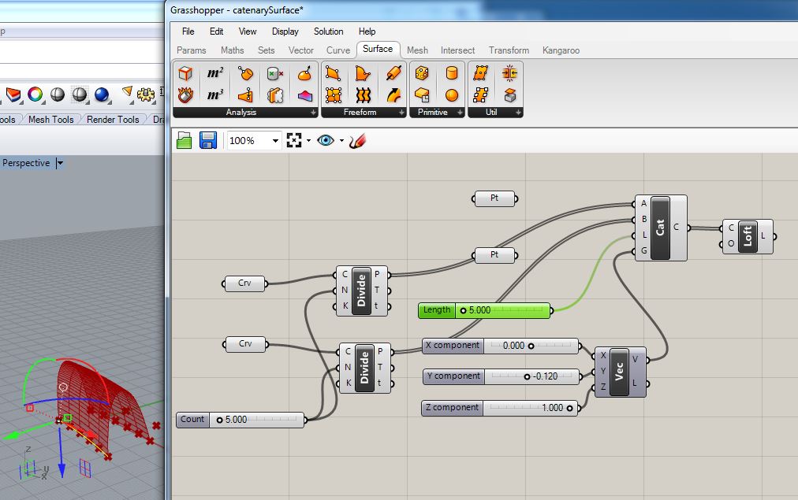Select the sketch pencil tool on canvas toolbar
This screenshot has width=798, height=500.
click(356, 140)
